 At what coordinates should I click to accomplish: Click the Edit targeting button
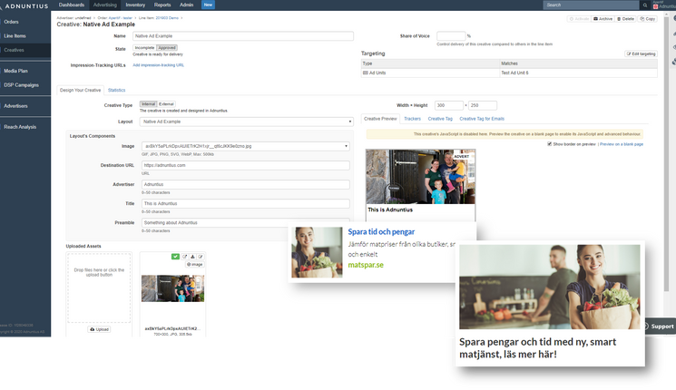642,54
